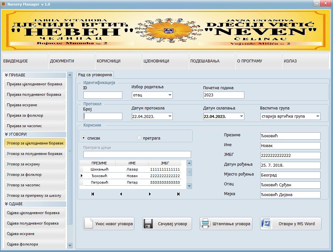
Task: Open Пријава за часопис
Action: click(x=35, y=126)
